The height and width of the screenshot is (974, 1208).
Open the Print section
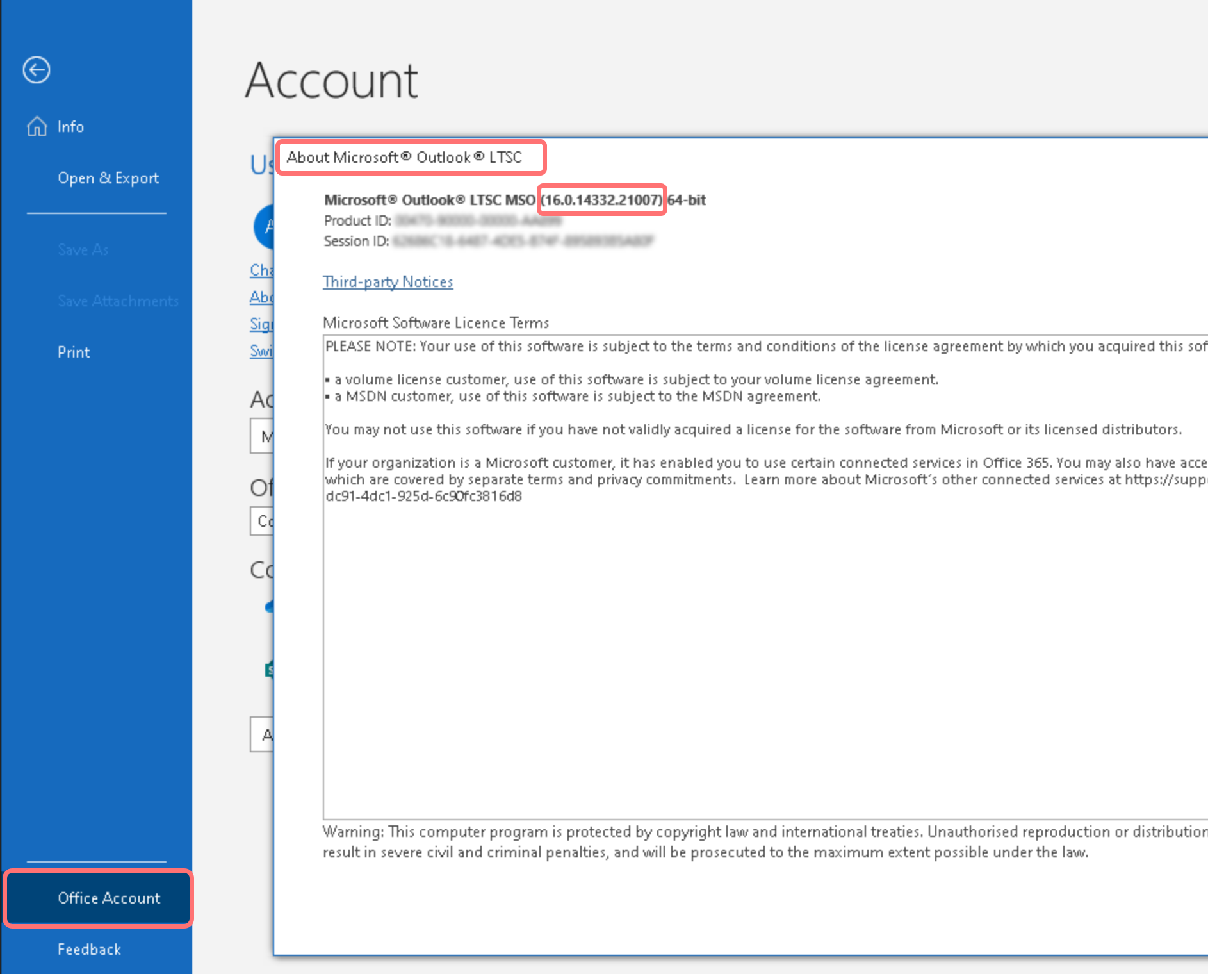tap(73, 352)
